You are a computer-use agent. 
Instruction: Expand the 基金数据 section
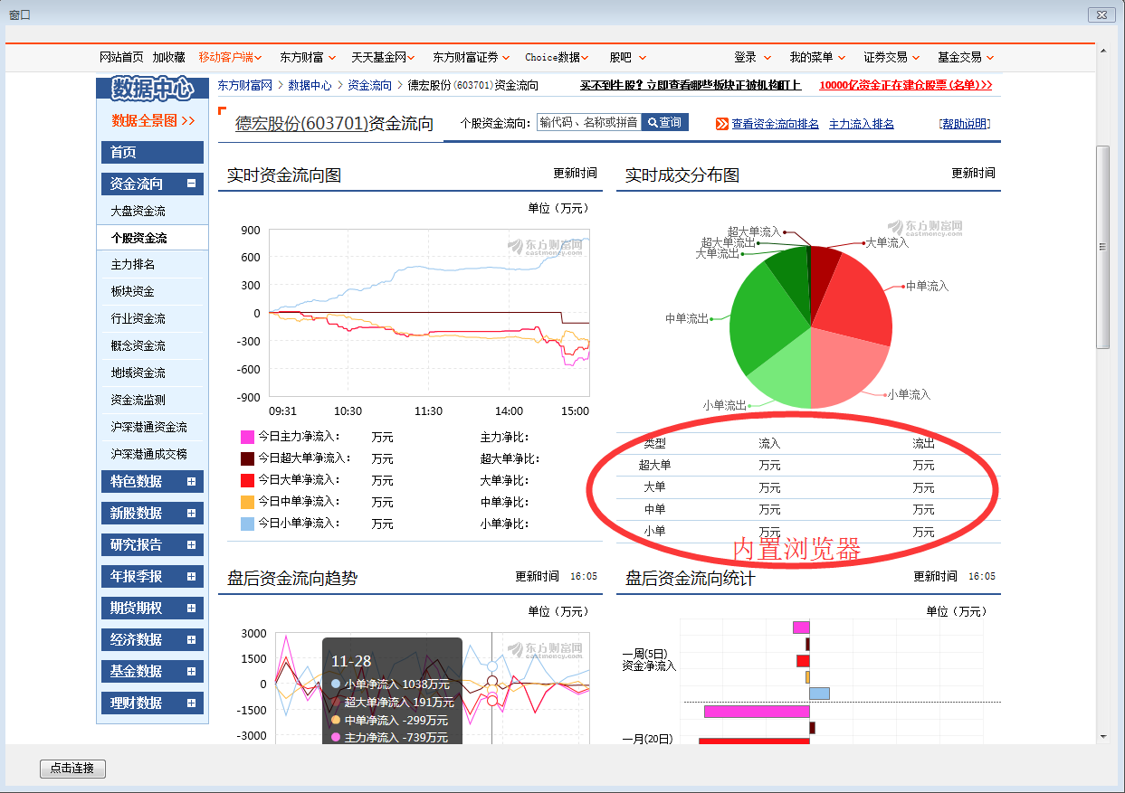click(191, 672)
